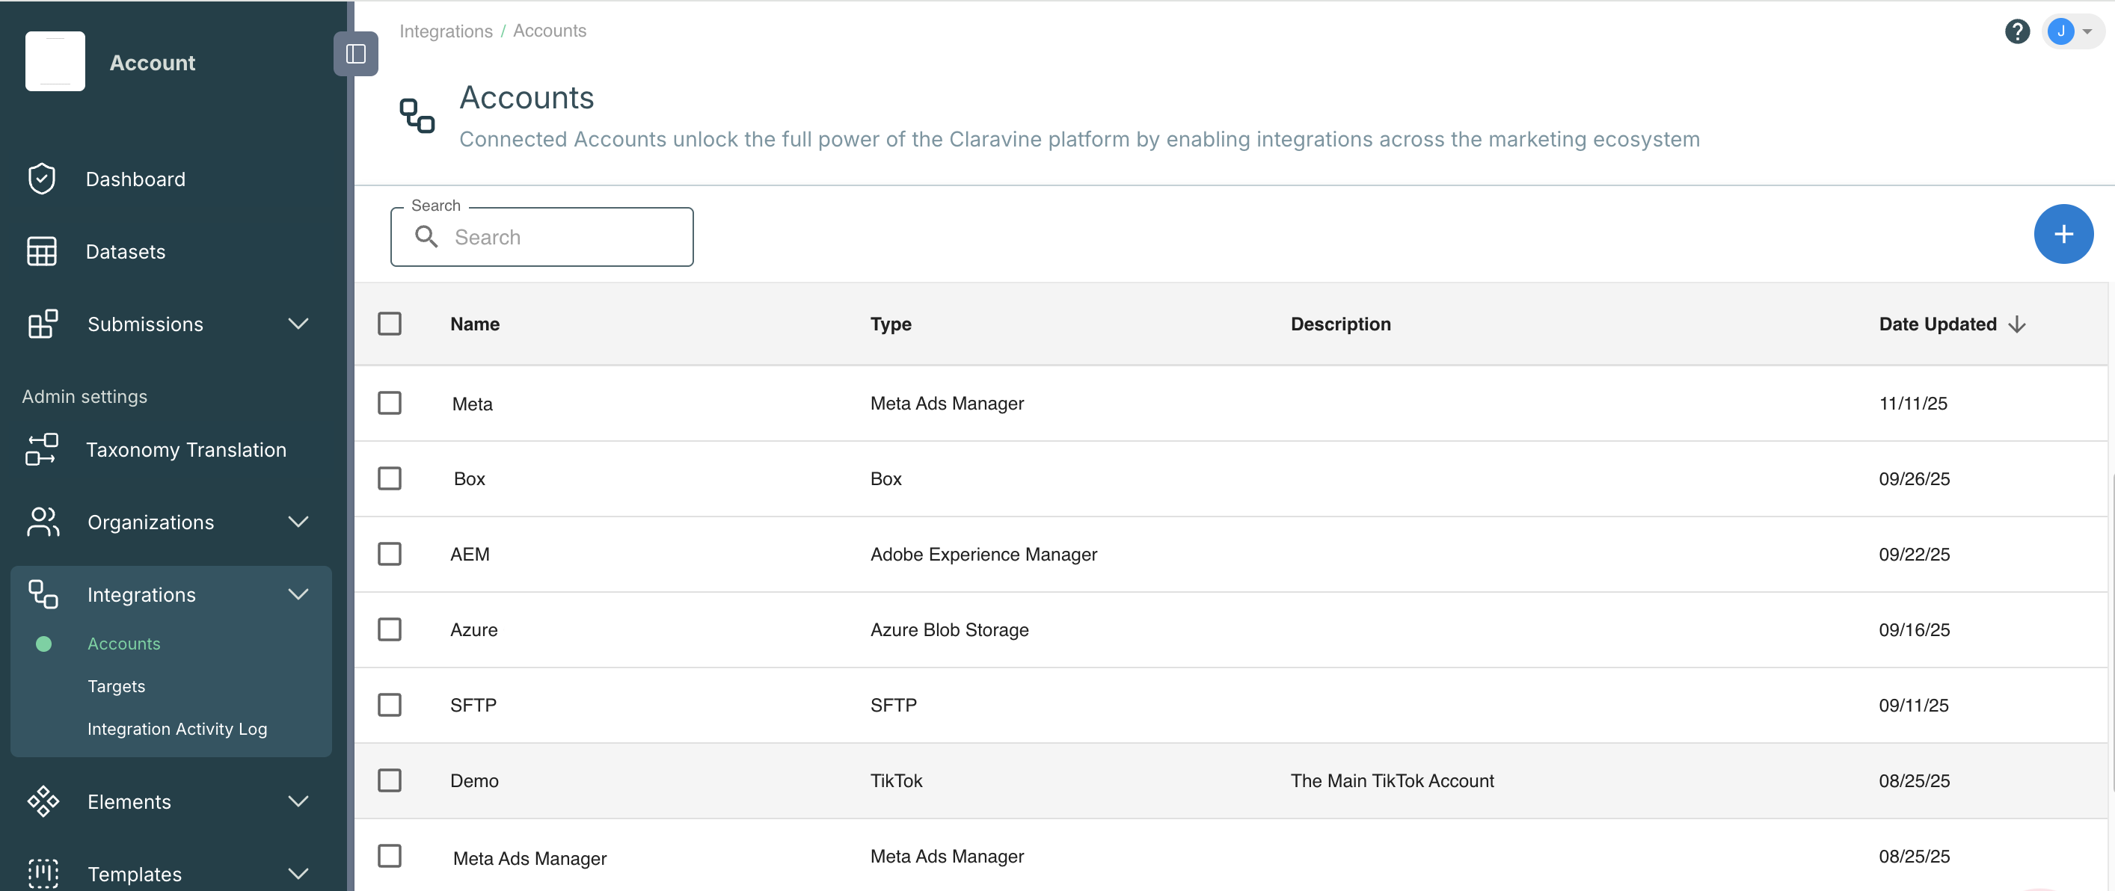2115x891 pixels.
Task: Collapse the sidebar with the panel toggle icon
Action: point(355,53)
